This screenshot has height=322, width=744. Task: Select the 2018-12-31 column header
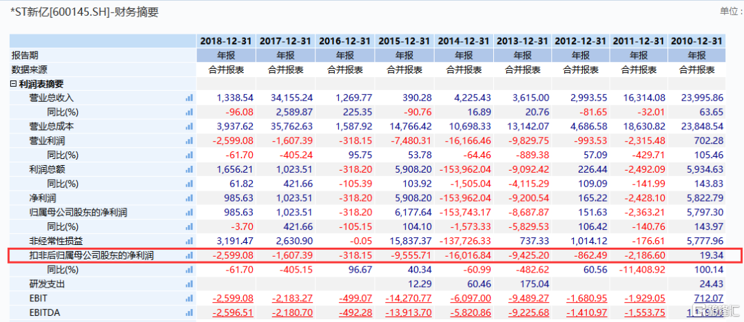[227, 41]
